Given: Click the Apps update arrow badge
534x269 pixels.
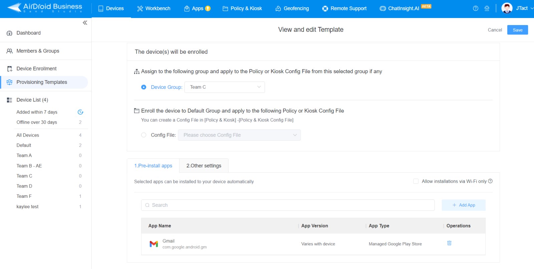Looking at the screenshot, I should pyautogui.click(x=208, y=8).
